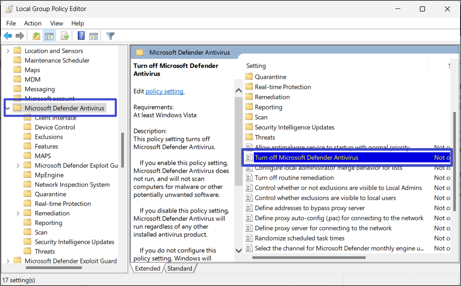Toggle the Show/Hide Action Pane icon
This screenshot has height=286, width=461.
click(94, 36)
